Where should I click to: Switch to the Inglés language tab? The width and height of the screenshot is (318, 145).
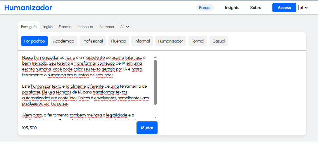(48, 27)
